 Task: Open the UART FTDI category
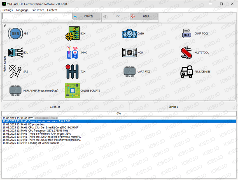[x=129, y=72]
